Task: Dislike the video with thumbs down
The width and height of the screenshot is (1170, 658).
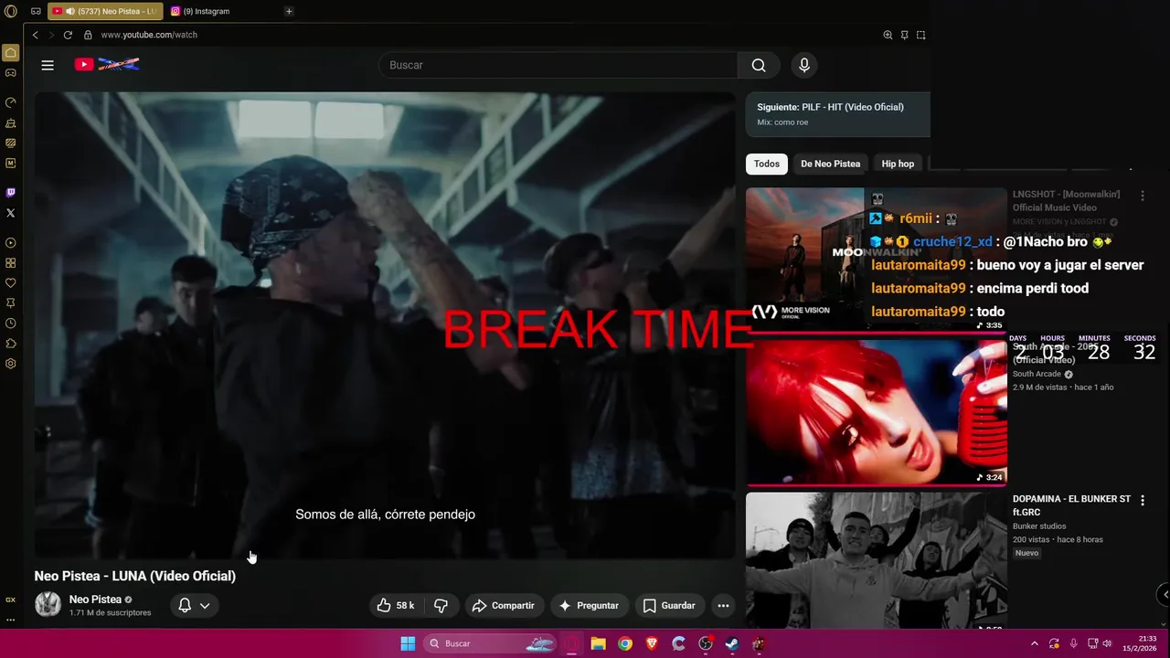Action: (x=441, y=605)
